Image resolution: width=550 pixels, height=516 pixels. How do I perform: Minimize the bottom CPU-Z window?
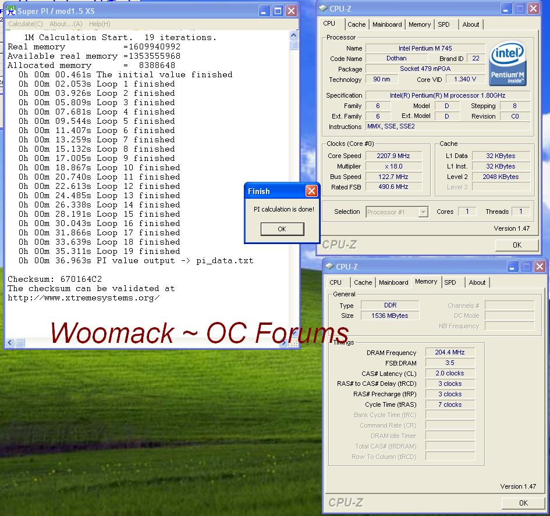512,267
